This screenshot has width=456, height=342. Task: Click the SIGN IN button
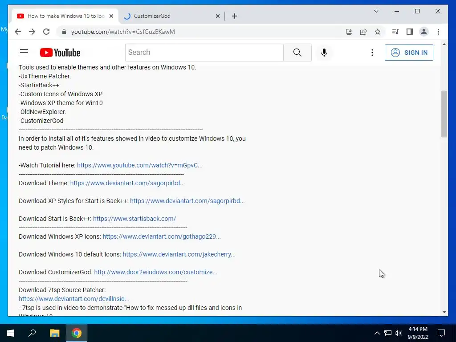(409, 53)
